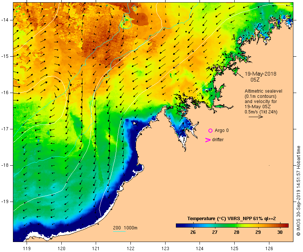Screen dimensions: 303x252
Task: Click the colorbar value '29'
Action: (258, 232)
